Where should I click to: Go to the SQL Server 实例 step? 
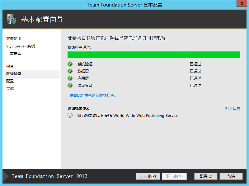click(21, 46)
